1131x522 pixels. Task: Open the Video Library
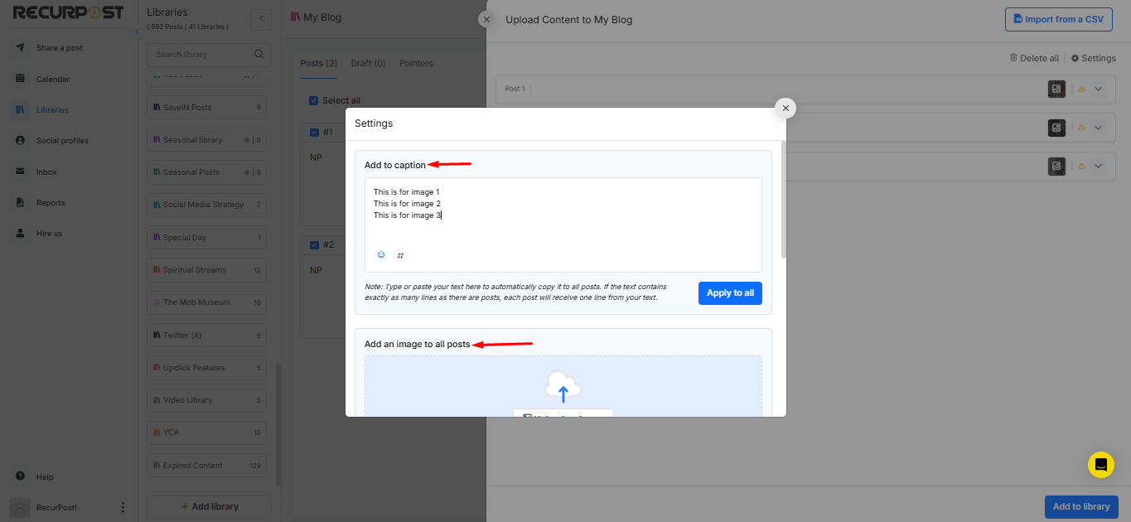click(x=207, y=400)
